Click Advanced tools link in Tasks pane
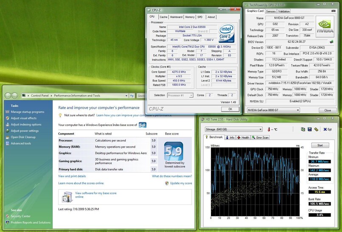This screenshot has height=232, width=342. coord(21,143)
